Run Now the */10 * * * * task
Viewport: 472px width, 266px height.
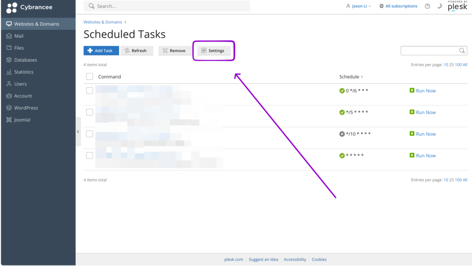tap(423, 134)
